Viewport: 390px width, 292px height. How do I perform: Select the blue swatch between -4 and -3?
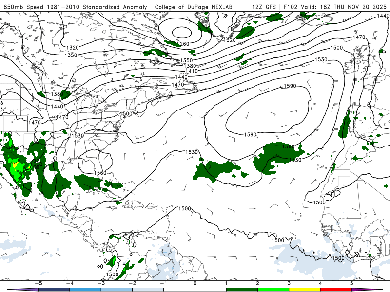(85, 290)
